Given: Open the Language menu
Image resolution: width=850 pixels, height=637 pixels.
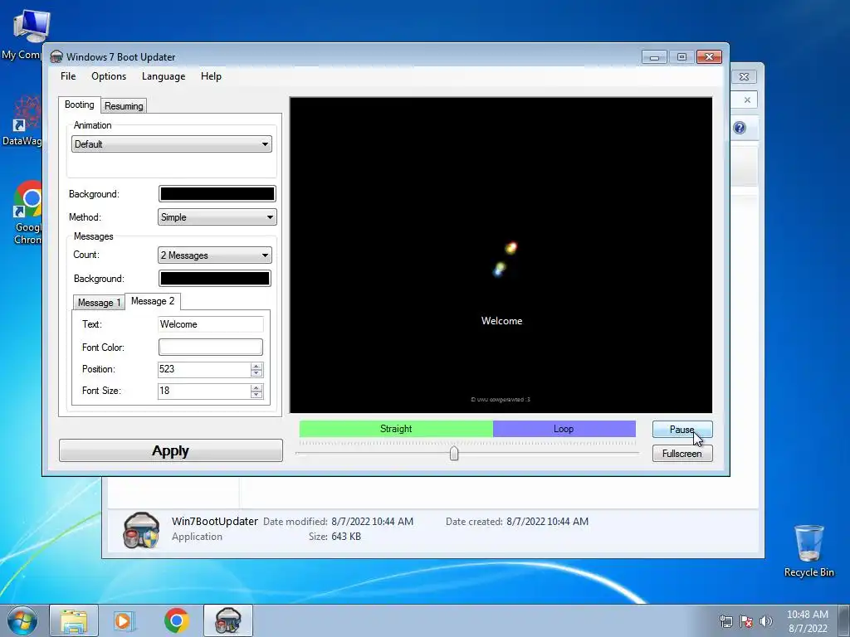Looking at the screenshot, I should 164,76.
